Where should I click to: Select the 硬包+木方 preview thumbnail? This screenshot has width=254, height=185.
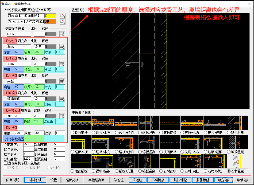coord(192,123)
